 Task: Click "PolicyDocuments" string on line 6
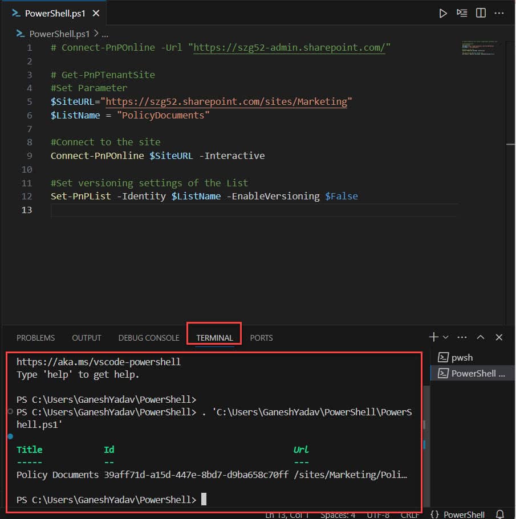163,115
